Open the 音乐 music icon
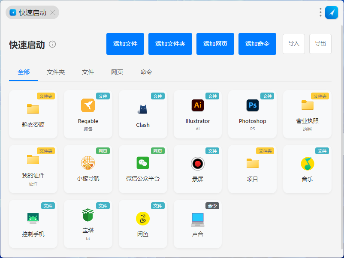This screenshot has height=258, width=344. click(x=307, y=163)
